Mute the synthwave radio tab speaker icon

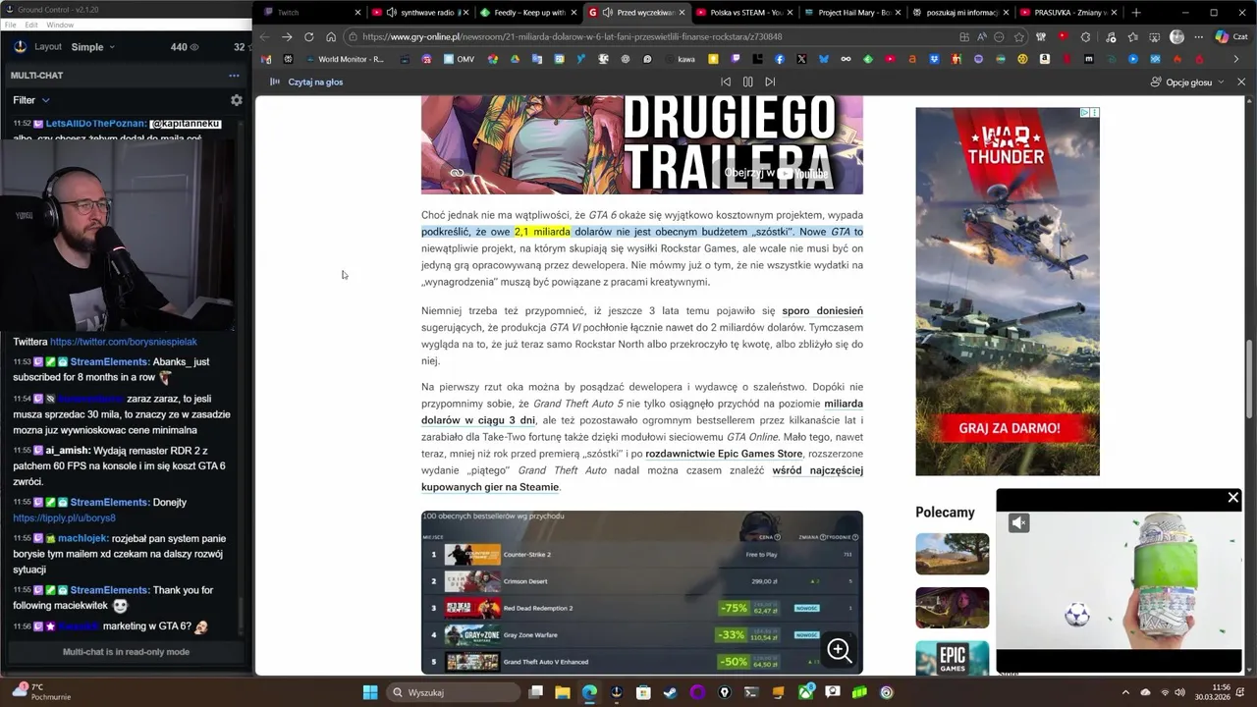pyautogui.click(x=392, y=13)
